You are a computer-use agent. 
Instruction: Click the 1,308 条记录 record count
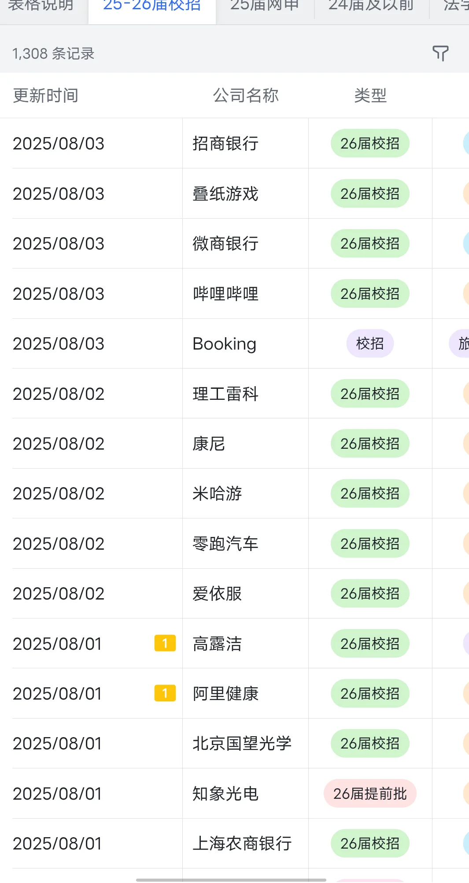tap(53, 53)
